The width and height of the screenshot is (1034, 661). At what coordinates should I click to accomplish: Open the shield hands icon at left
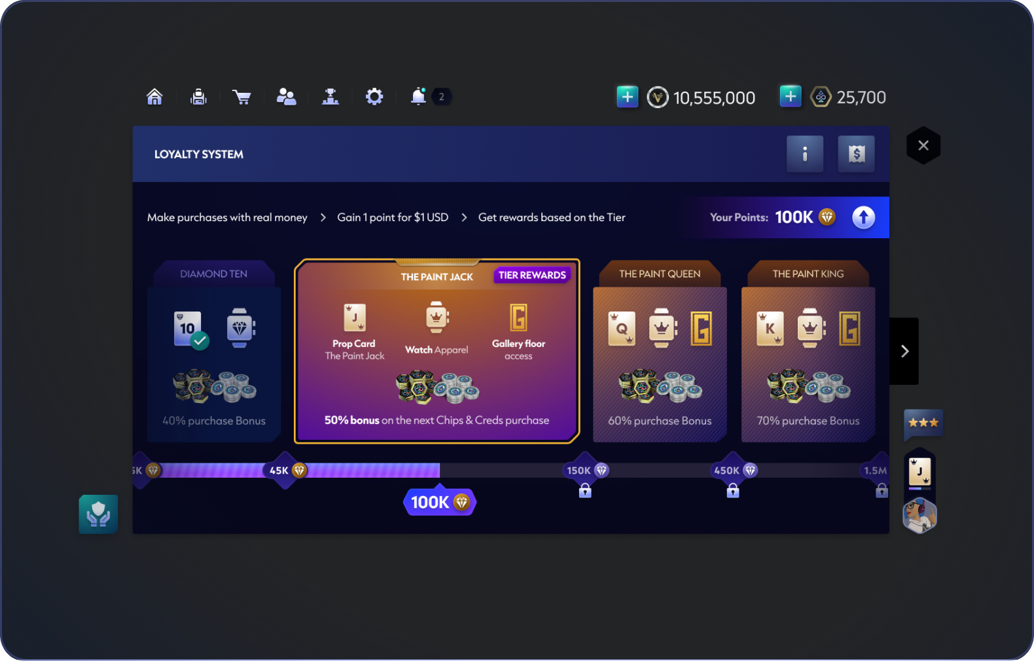point(98,514)
